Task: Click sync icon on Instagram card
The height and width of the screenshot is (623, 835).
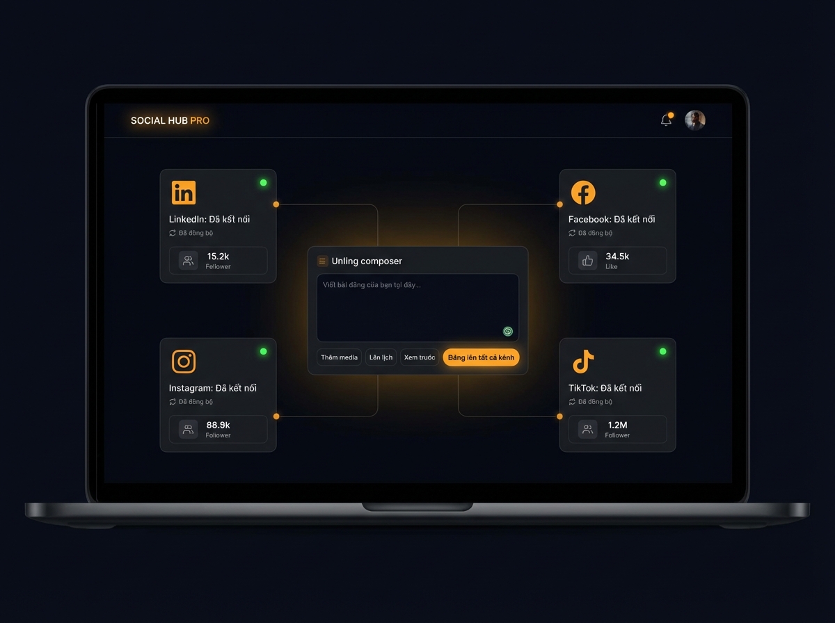Action: pyautogui.click(x=173, y=402)
